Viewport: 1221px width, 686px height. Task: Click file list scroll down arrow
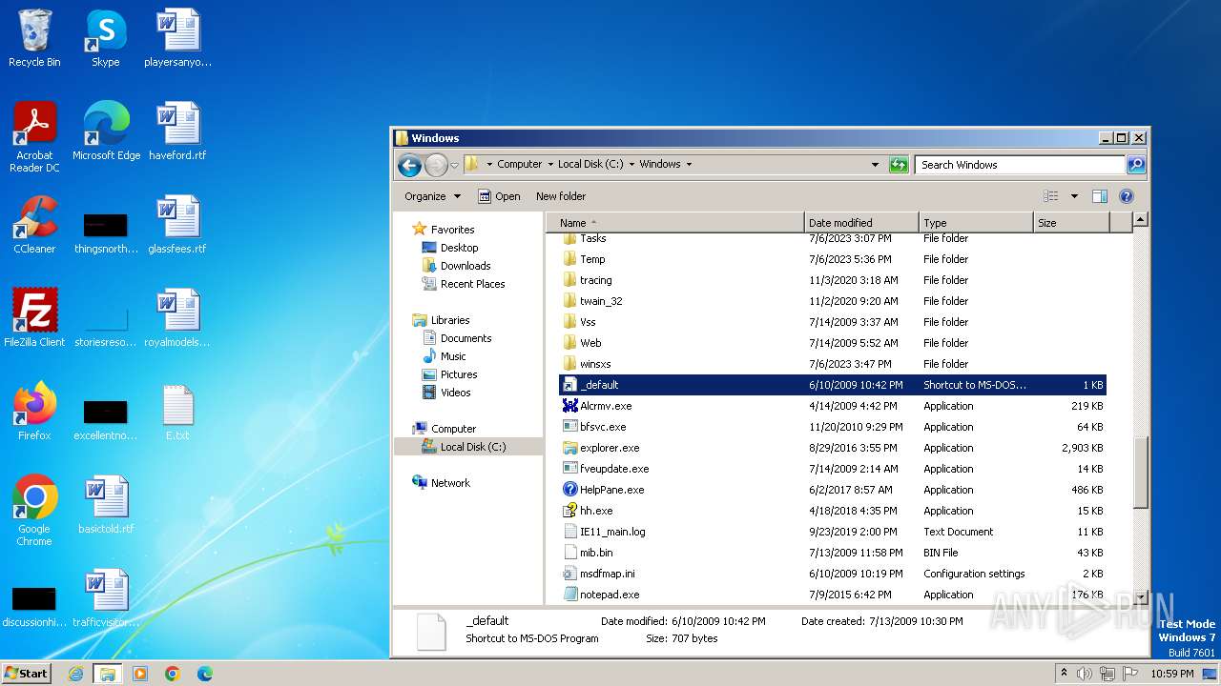click(x=1140, y=596)
